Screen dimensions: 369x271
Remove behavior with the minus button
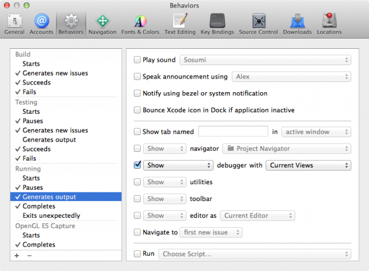point(29,255)
